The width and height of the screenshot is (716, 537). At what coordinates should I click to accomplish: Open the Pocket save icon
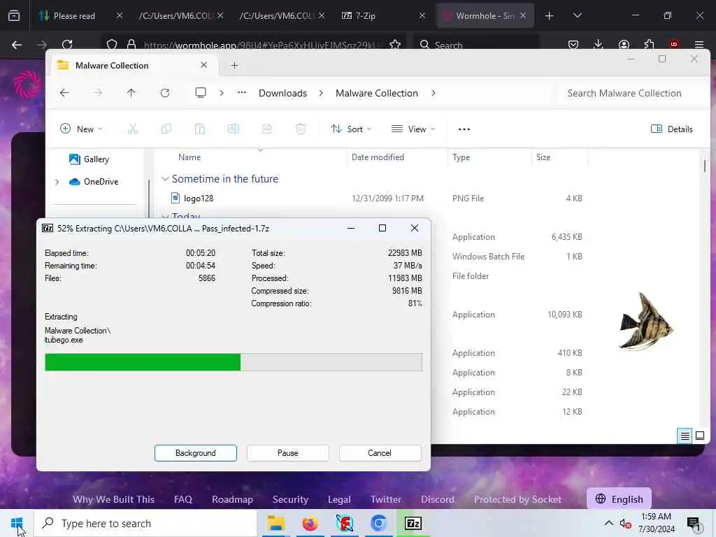click(x=573, y=45)
